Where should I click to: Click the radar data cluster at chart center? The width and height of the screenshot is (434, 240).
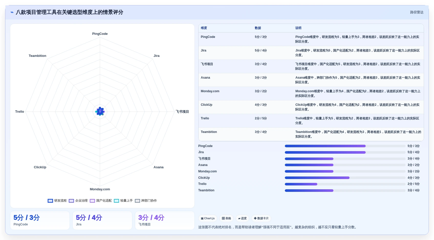click(x=100, y=111)
